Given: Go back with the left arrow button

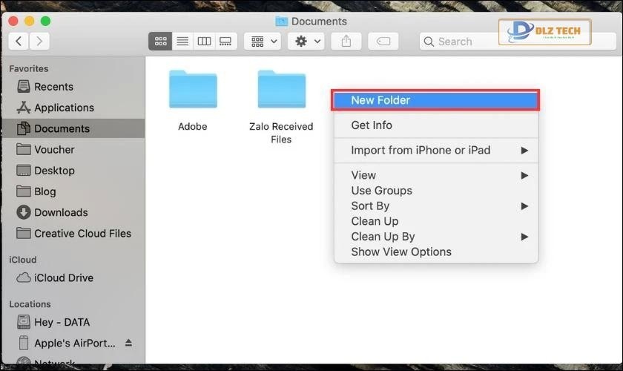Looking at the screenshot, I should click(19, 42).
